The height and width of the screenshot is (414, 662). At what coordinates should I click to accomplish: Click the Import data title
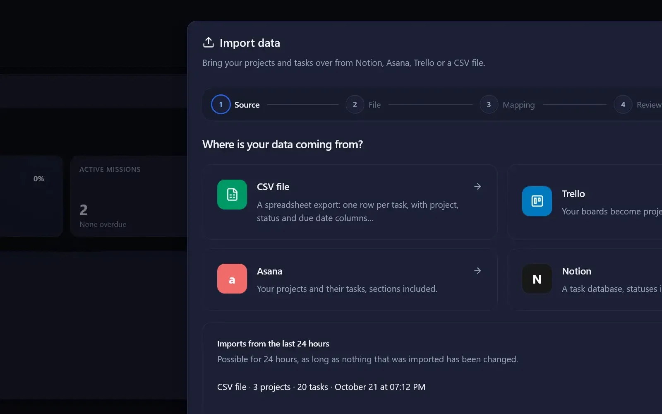[250, 43]
